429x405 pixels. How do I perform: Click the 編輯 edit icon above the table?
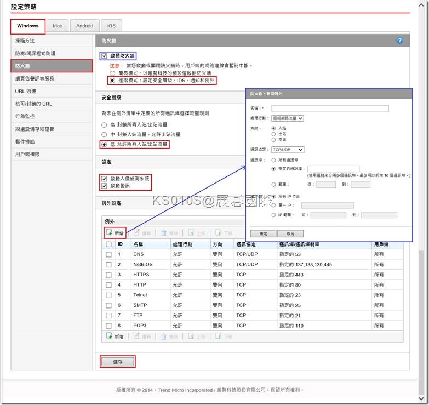(x=138, y=233)
